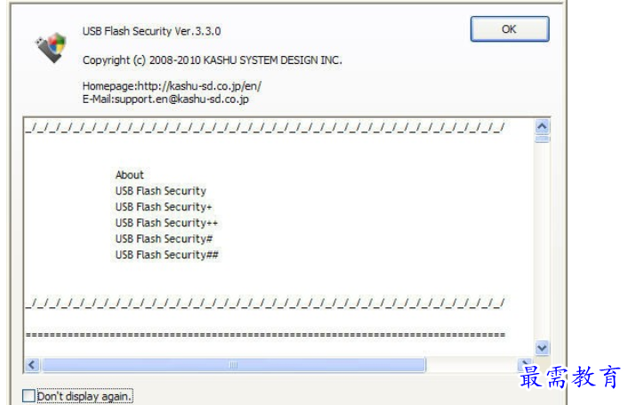Enable the Don't display again checkbox
The image size is (628, 405).
point(28,396)
